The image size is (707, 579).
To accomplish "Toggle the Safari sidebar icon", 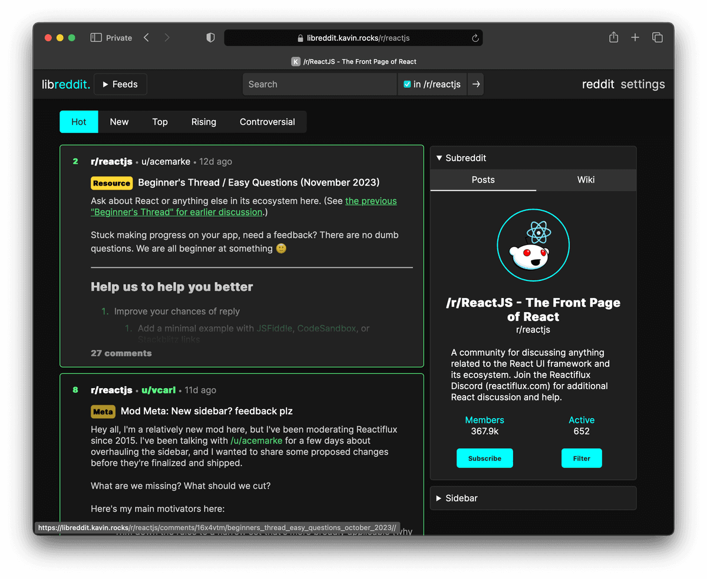I will point(96,38).
